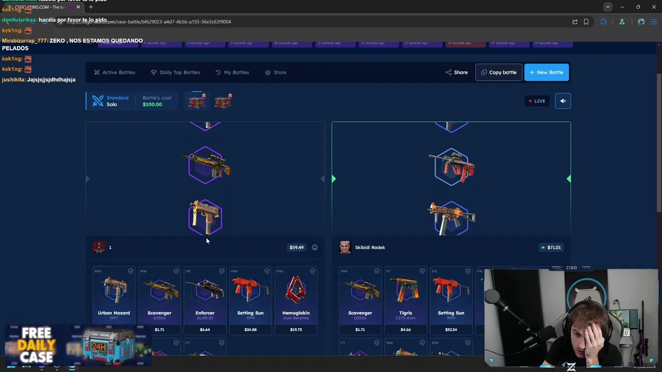Click the Battle's cost $100.00 value
Viewport: 662px width, 372px height.
[152, 104]
